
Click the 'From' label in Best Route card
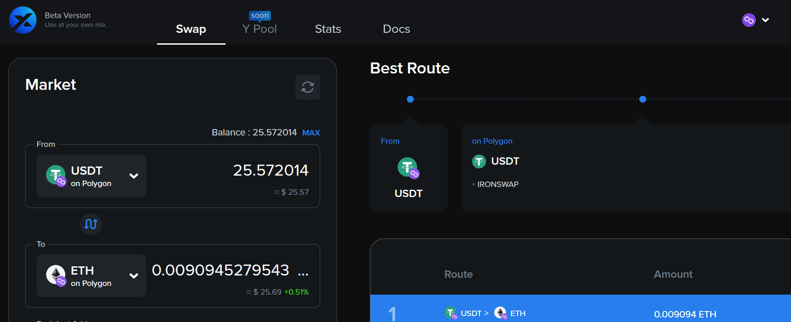pyautogui.click(x=390, y=141)
